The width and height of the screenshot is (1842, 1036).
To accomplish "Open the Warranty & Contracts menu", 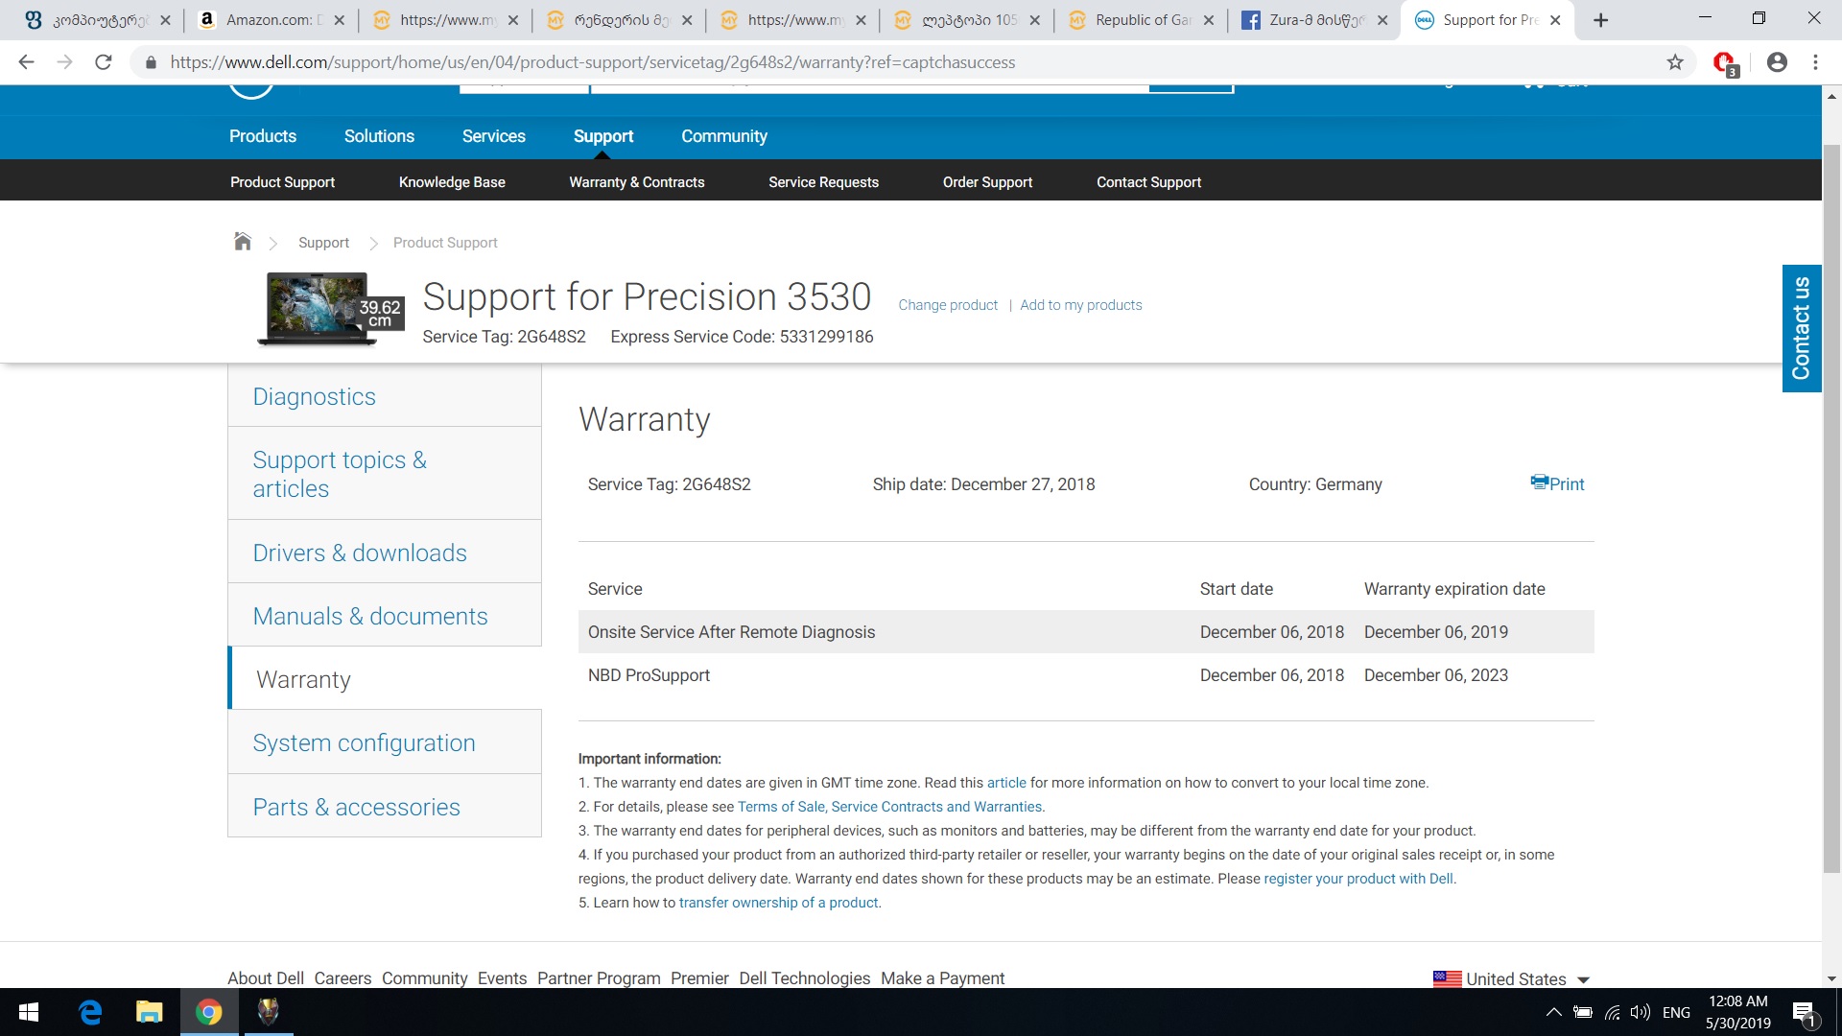I will coord(636,182).
